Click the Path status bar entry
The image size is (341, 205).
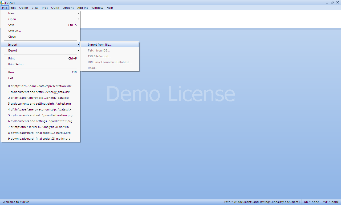click(262, 202)
